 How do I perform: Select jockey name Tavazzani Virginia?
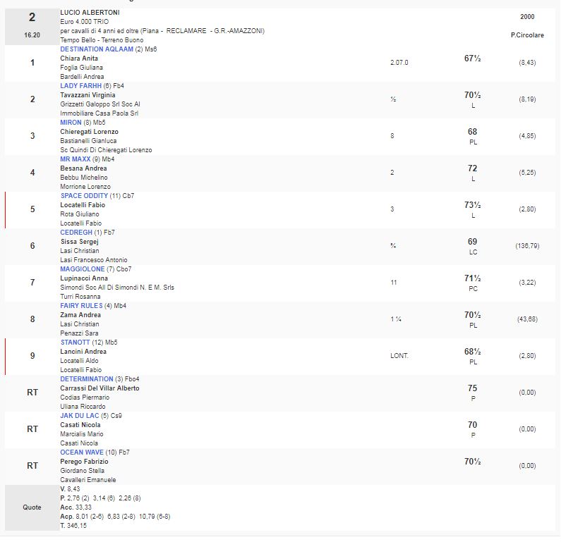(x=88, y=94)
